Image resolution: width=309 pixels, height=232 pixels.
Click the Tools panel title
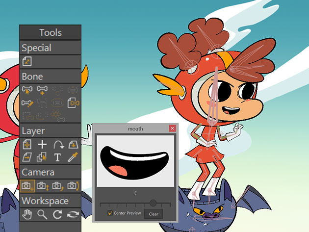(x=51, y=32)
